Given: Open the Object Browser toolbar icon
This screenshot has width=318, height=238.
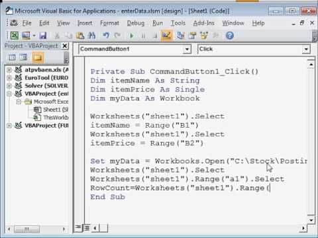Looking at the screenshot, I should click(x=204, y=36).
